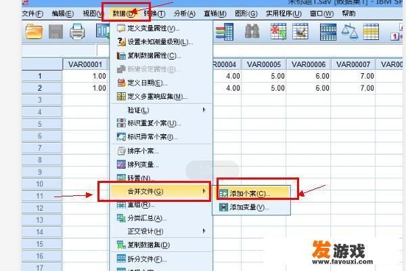Click the Weight Cases scales icon
406x271 pixels.
(349, 31)
